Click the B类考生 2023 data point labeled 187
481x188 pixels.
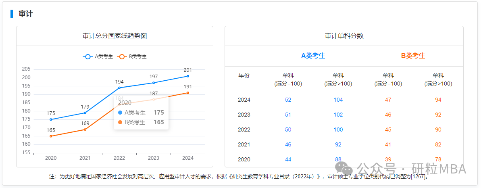click(154, 99)
